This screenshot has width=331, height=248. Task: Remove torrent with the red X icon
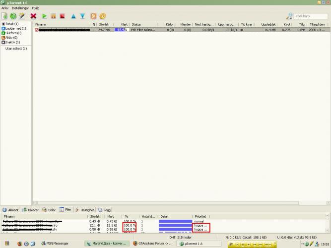(x=34, y=16)
